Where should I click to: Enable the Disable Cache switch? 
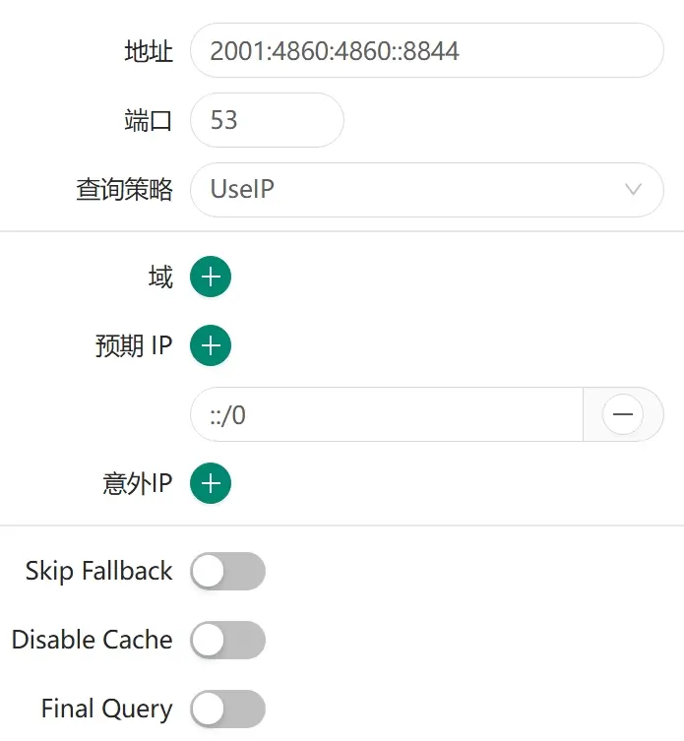[x=228, y=641]
